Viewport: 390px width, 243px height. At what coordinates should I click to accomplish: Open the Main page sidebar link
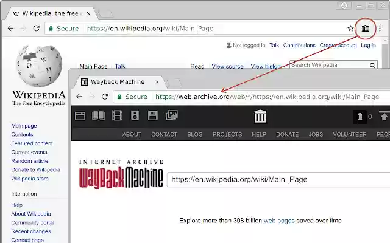click(24, 126)
